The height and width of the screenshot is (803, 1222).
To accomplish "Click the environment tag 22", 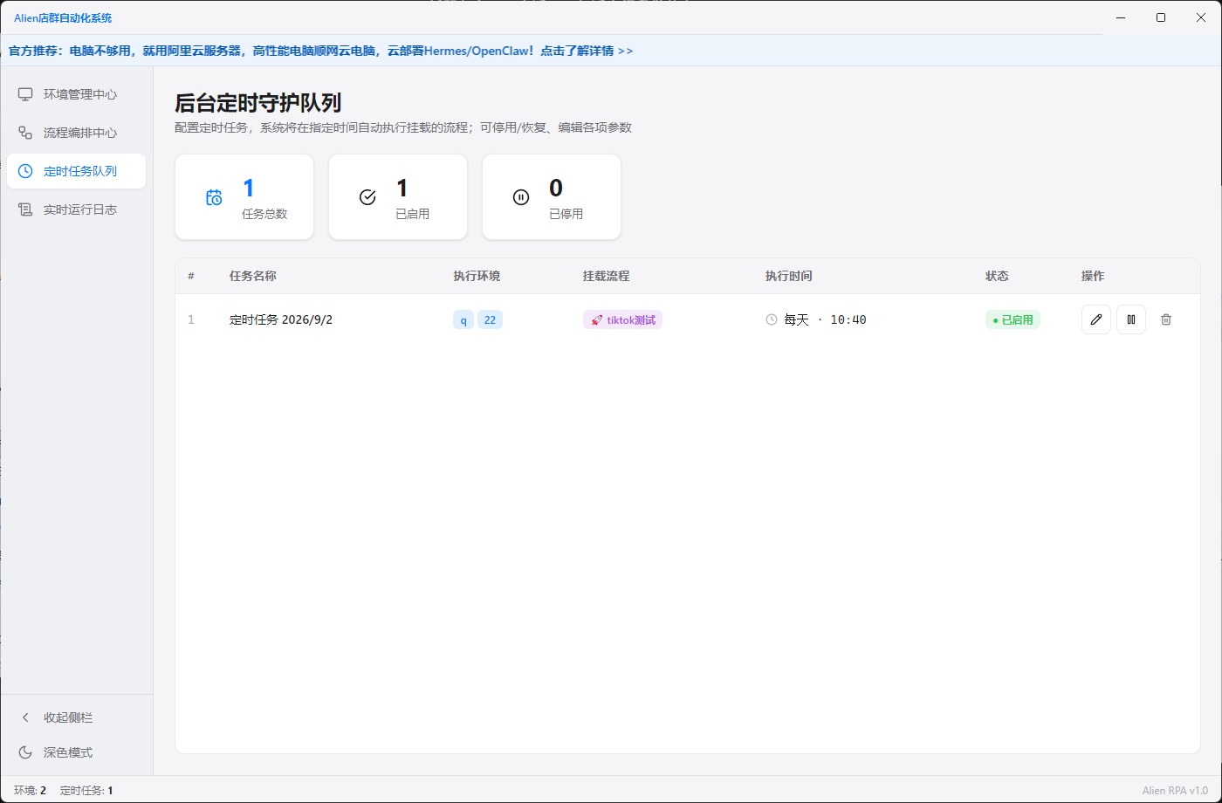I will pos(490,320).
